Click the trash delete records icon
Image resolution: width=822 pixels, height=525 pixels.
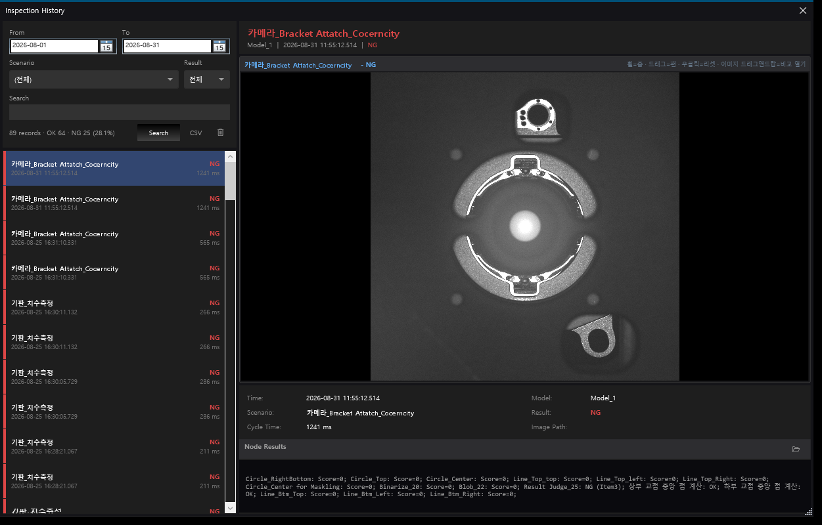pyautogui.click(x=221, y=133)
